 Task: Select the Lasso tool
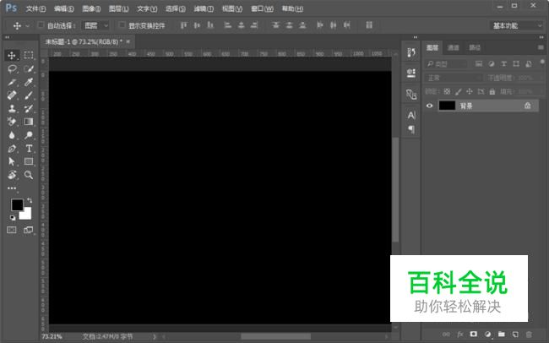tap(13, 68)
